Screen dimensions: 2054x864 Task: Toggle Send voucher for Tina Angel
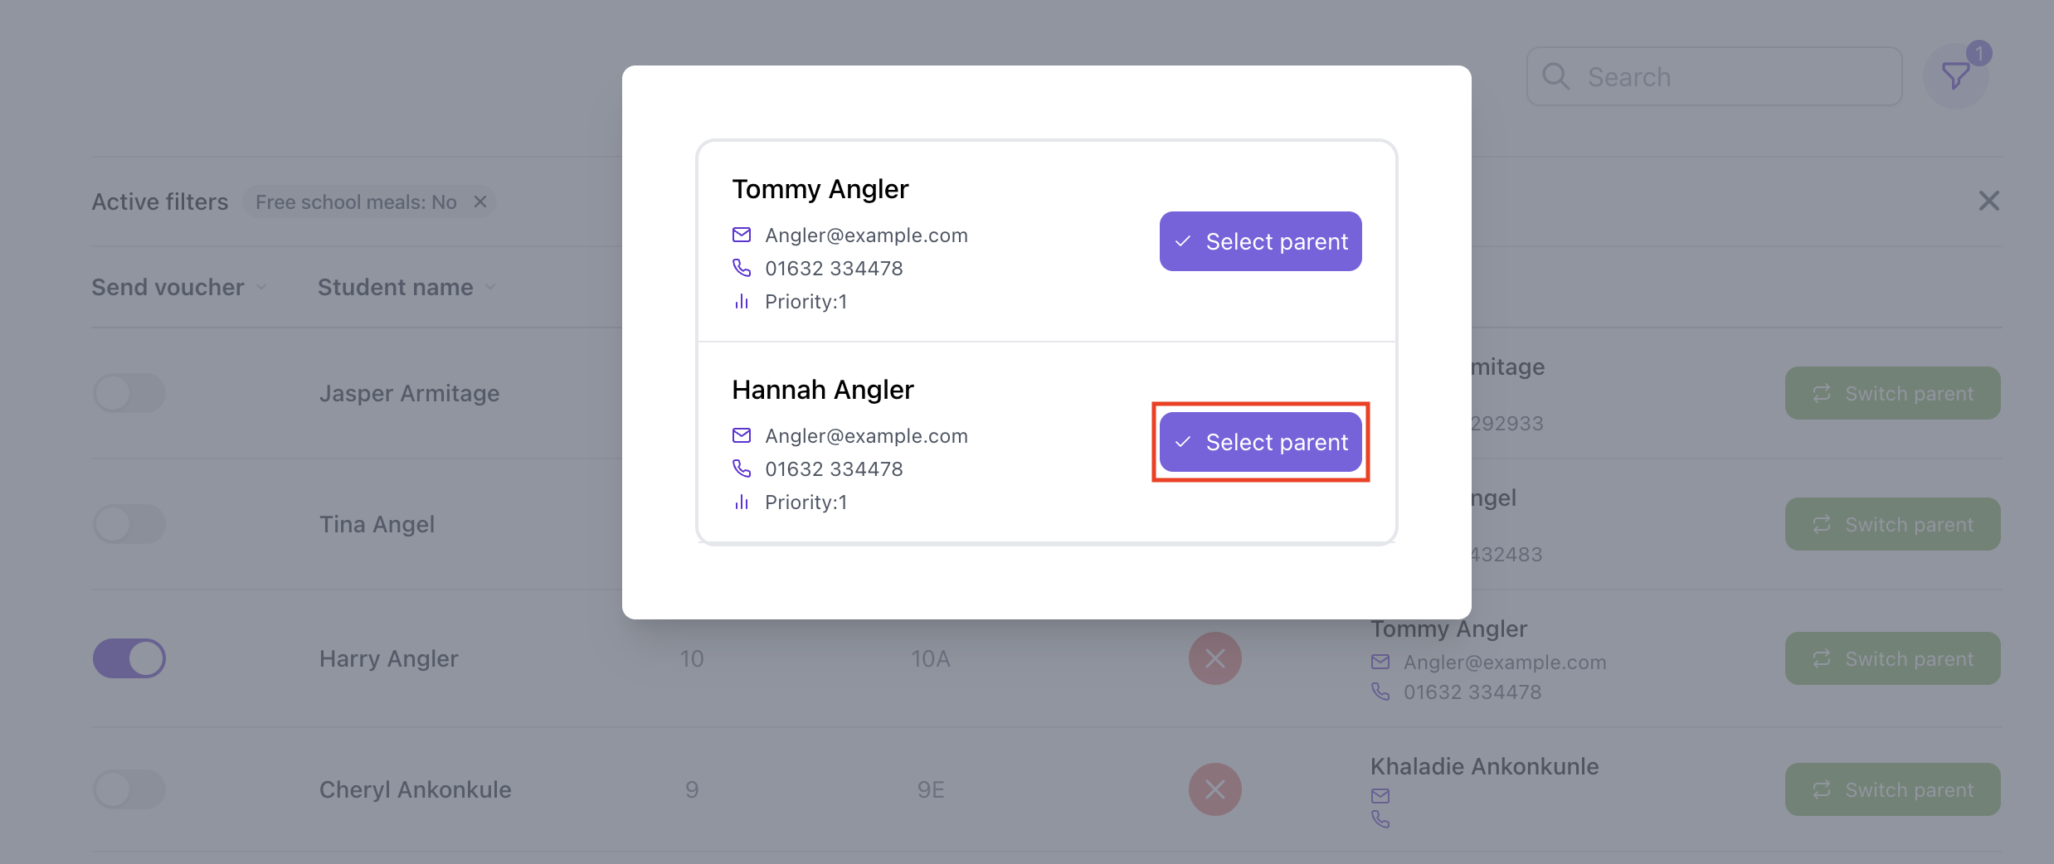(129, 524)
